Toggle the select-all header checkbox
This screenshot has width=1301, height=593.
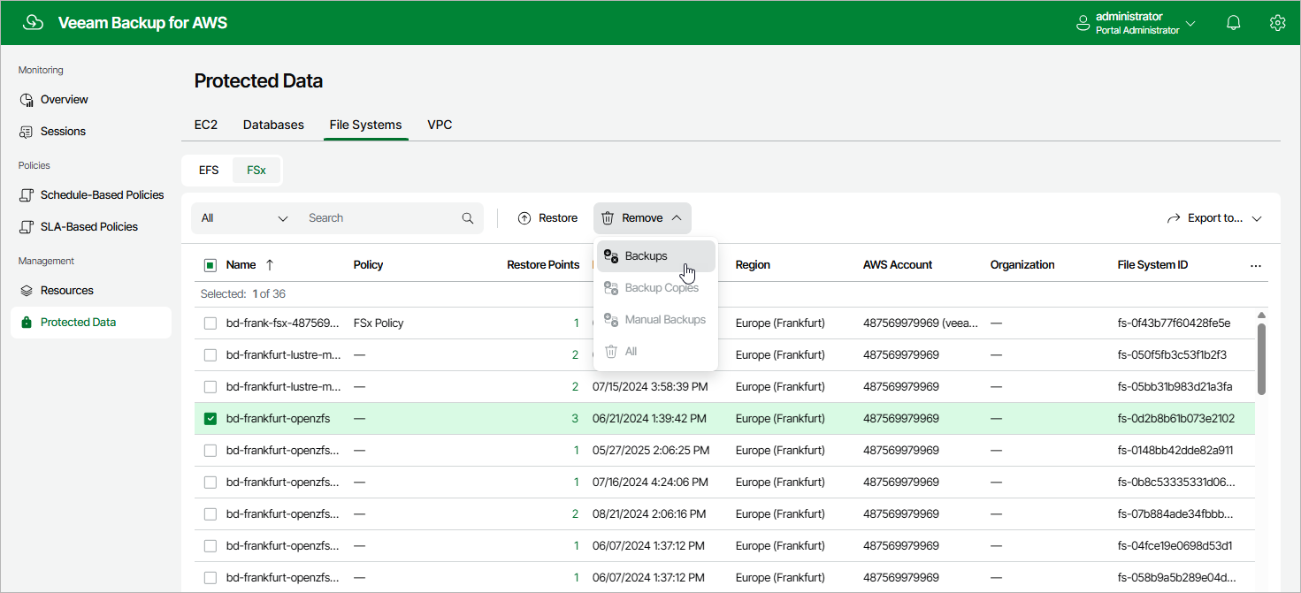pos(210,265)
